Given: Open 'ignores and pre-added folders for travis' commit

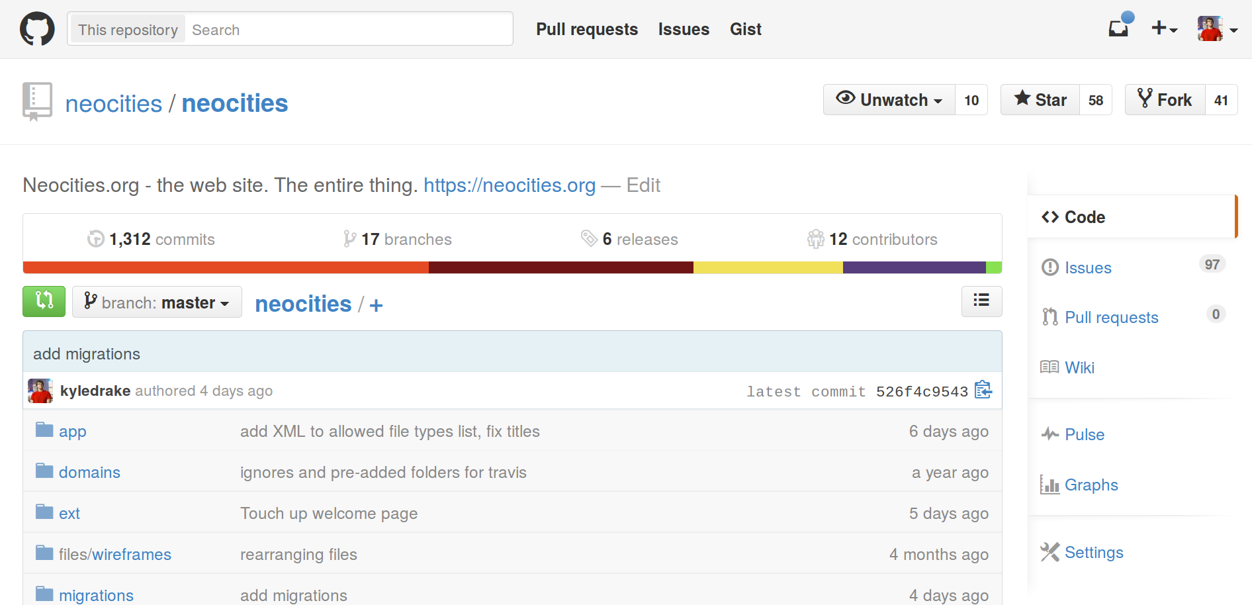Looking at the screenshot, I should click(383, 473).
